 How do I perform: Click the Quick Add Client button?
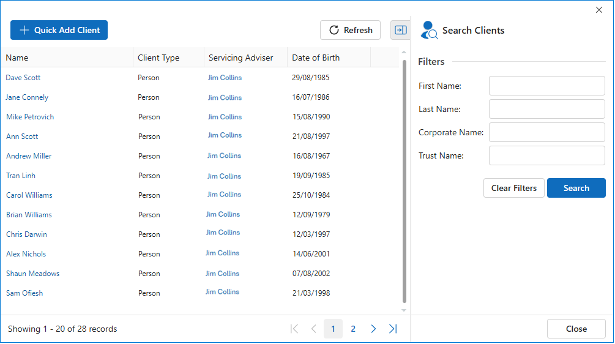pos(59,30)
